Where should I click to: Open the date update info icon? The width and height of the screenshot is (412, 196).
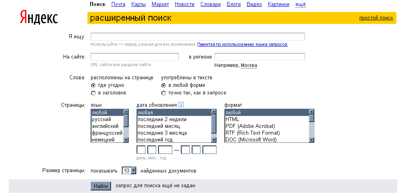pos(181,105)
